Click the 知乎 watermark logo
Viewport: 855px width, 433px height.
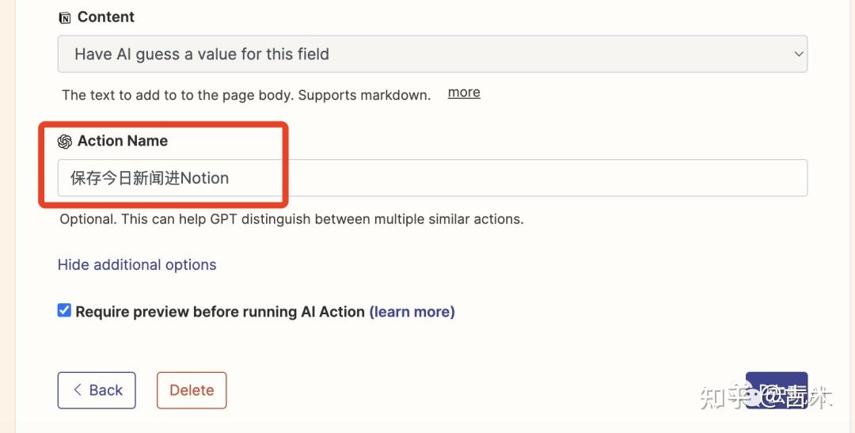[724, 397]
